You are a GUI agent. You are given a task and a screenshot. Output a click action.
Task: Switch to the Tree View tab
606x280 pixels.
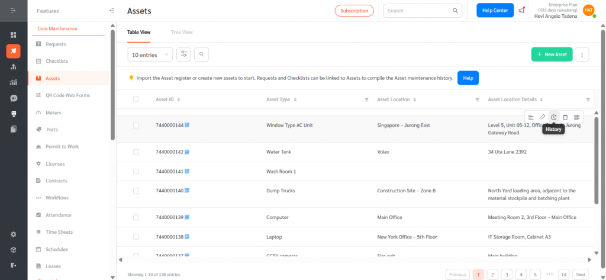(182, 32)
